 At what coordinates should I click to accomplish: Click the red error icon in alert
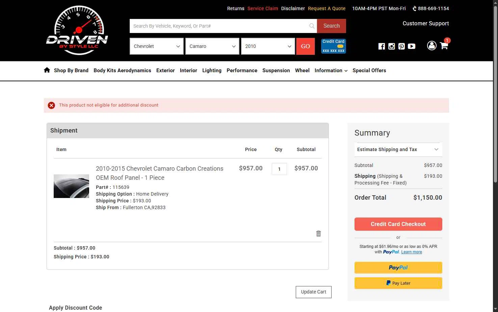(x=51, y=105)
